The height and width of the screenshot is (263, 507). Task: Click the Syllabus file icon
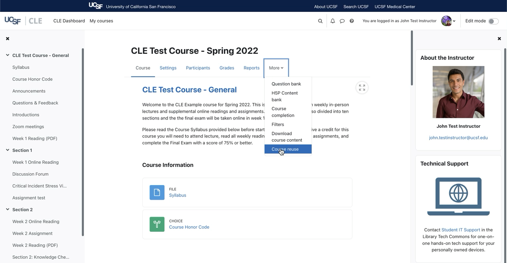pyautogui.click(x=157, y=192)
